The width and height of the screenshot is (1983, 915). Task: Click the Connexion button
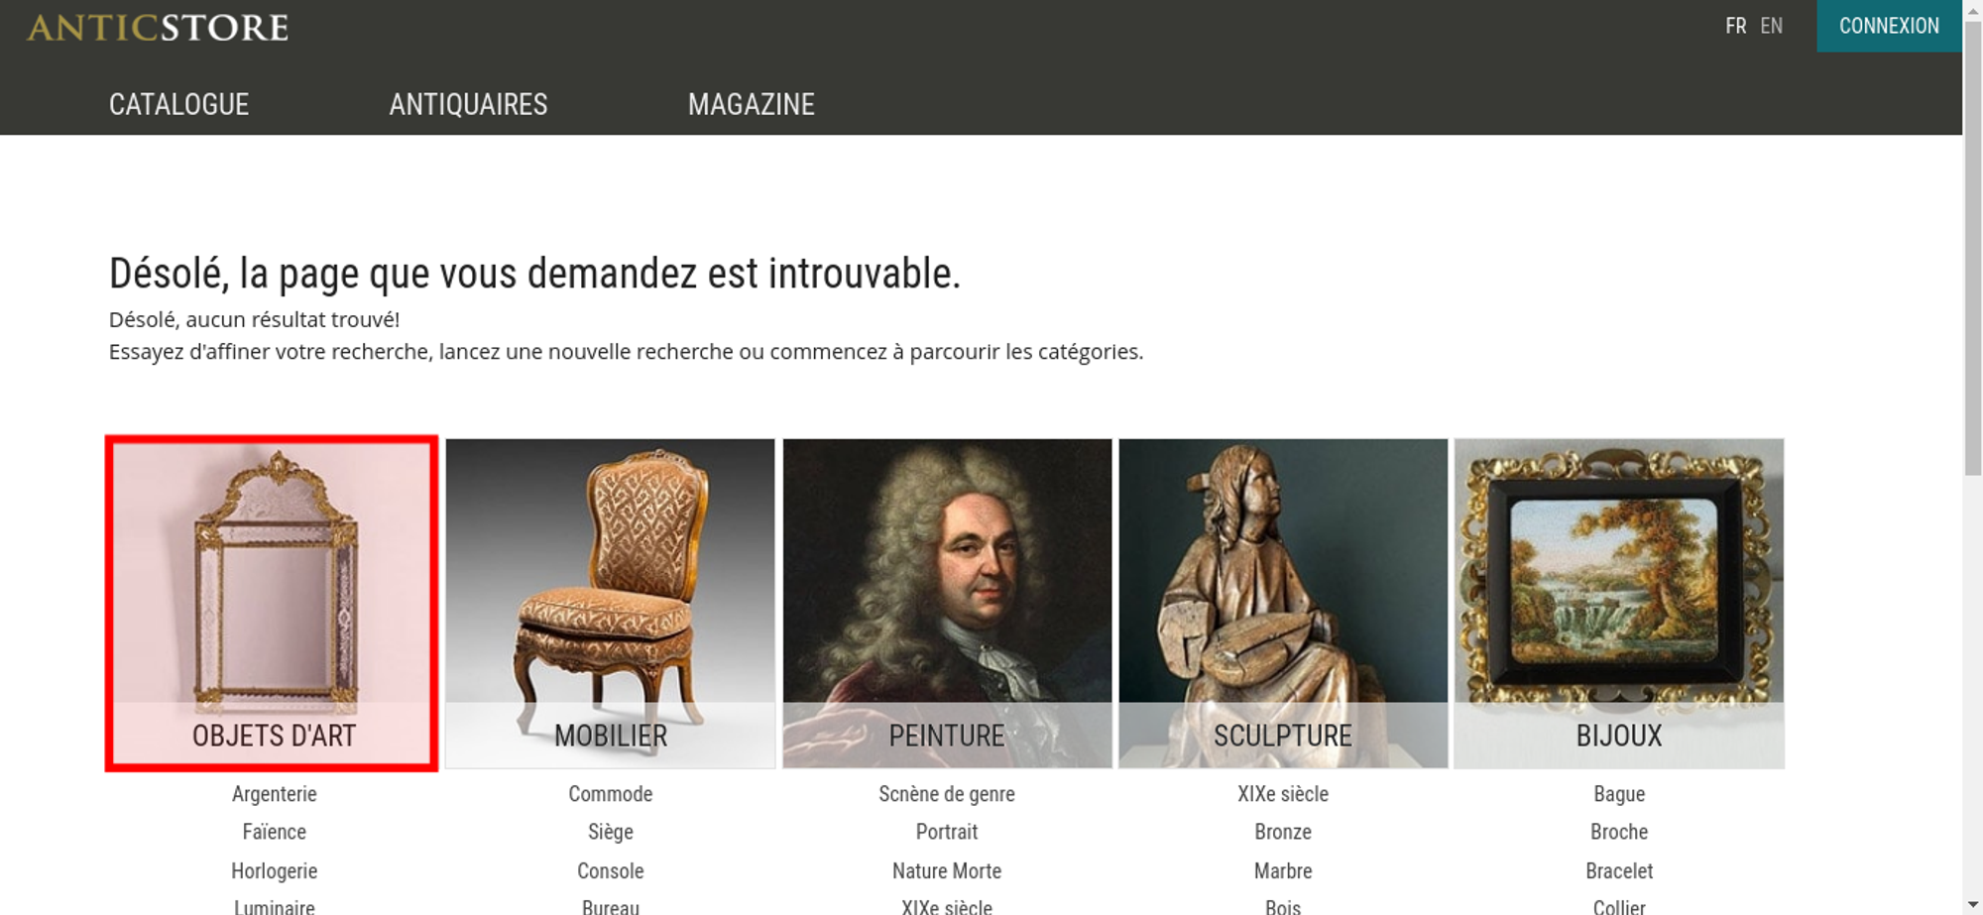1889,26
